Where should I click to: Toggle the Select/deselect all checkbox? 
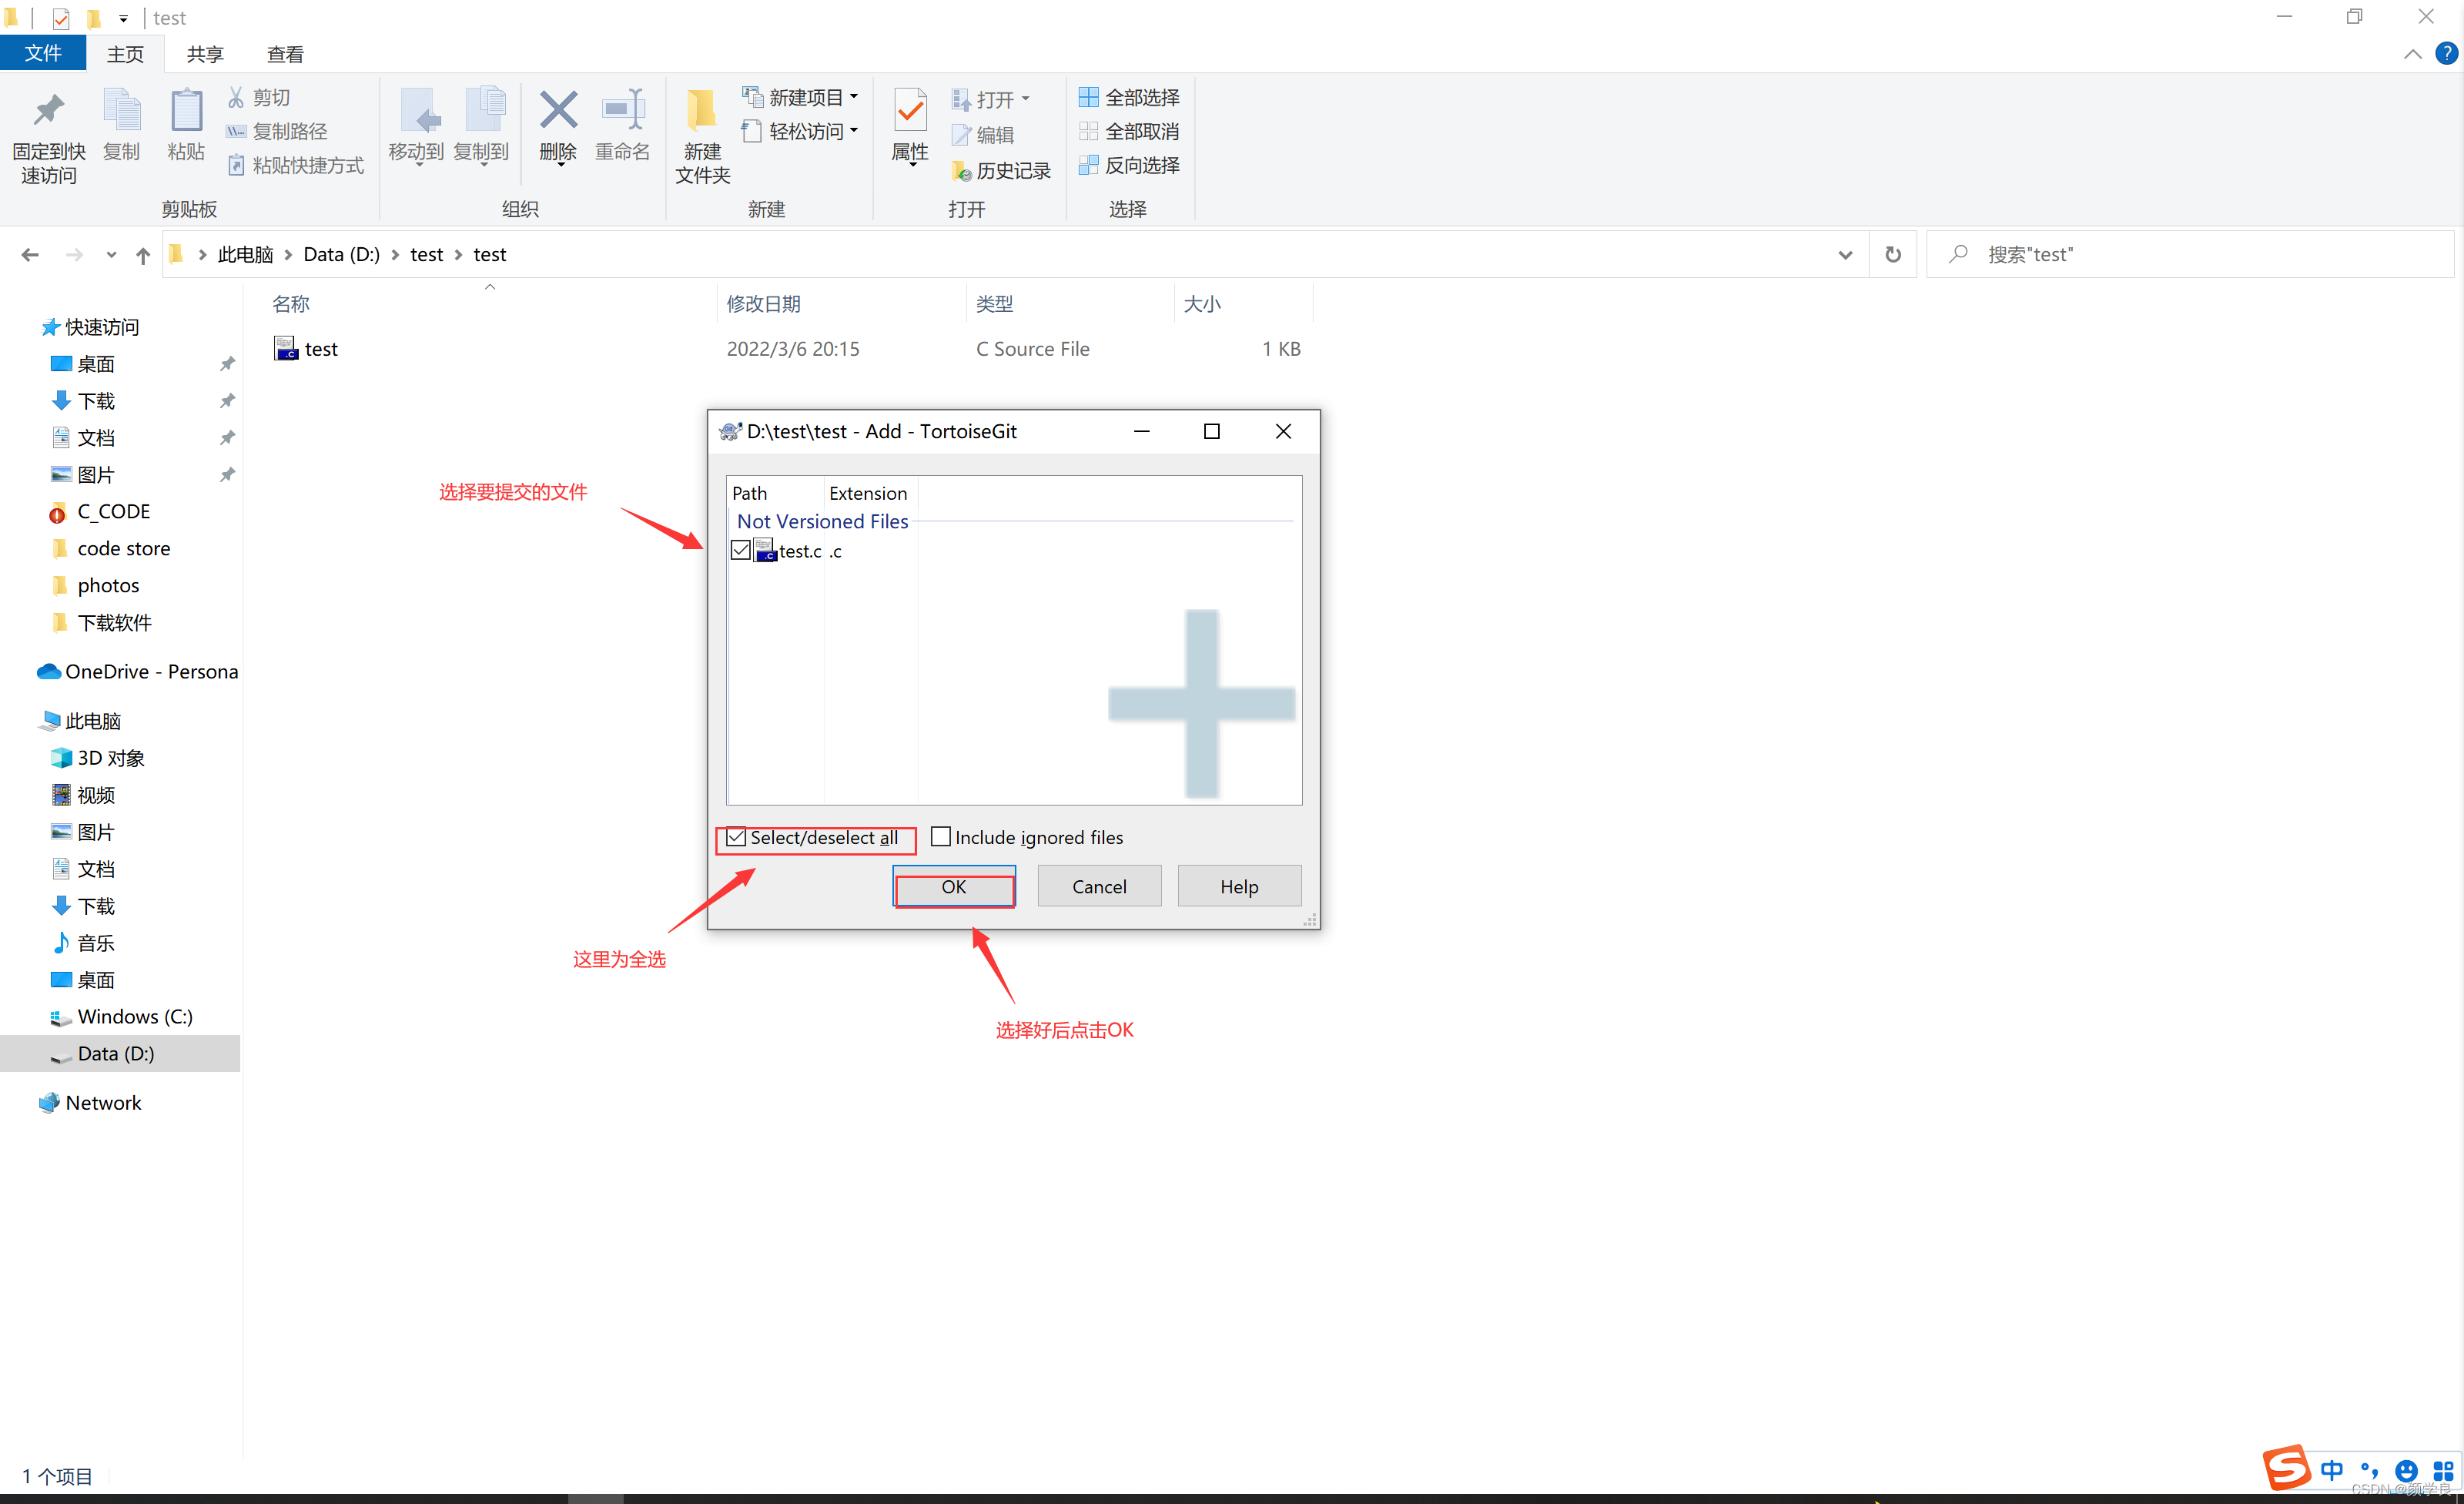coord(737,837)
